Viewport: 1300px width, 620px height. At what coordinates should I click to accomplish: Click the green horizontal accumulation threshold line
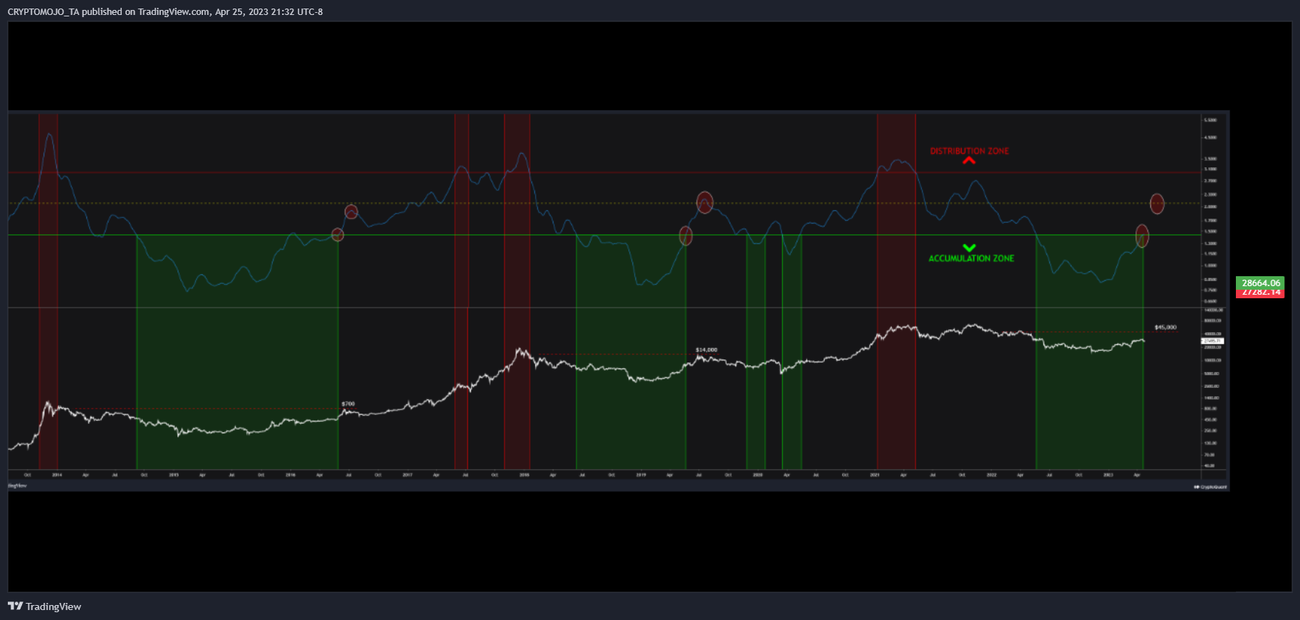pos(604,235)
